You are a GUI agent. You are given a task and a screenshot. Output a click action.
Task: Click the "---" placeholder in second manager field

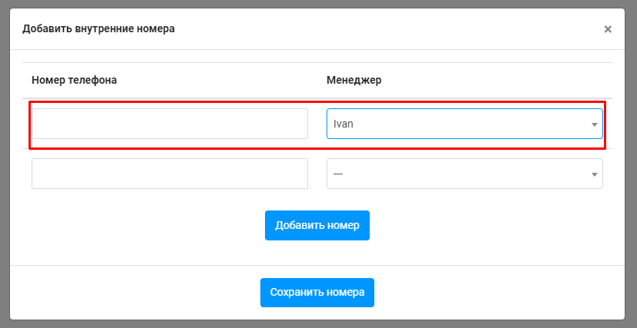click(x=338, y=174)
